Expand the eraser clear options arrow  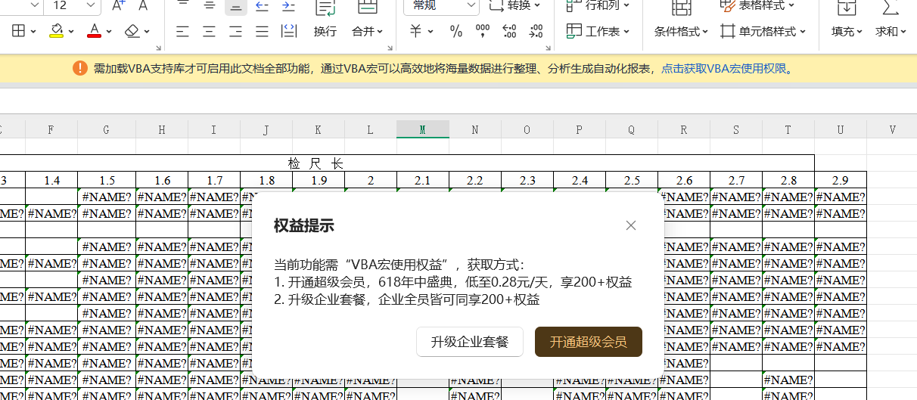pyautogui.click(x=147, y=32)
